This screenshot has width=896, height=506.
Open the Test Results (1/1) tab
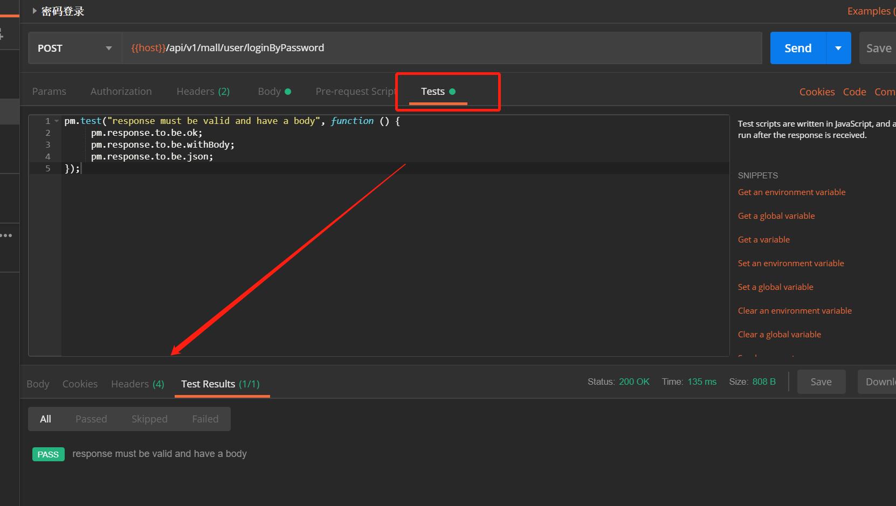click(x=220, y=384)
